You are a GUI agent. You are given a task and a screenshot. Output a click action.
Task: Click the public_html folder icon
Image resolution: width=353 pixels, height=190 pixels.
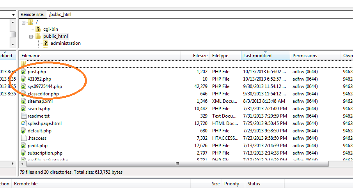tap(38, 36)
